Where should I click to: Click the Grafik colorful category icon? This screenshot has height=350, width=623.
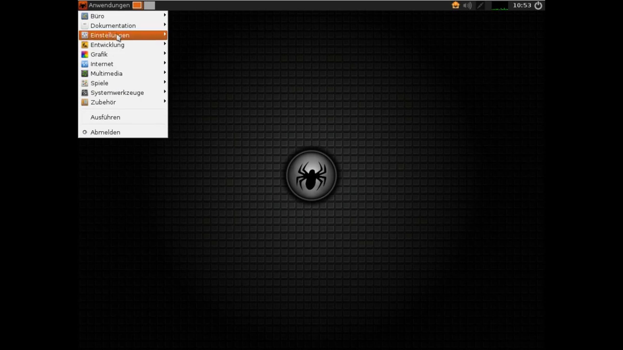coord(85,54)
